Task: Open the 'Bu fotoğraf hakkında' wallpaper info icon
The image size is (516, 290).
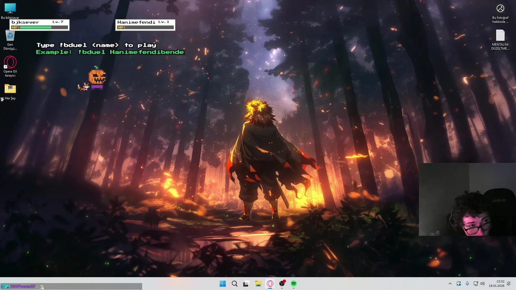Action: click(500, 14)
